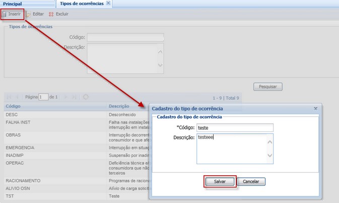Screen dimensions: 339x203
Task: Click the Inserir toolbar button
Action: (12, 14)
